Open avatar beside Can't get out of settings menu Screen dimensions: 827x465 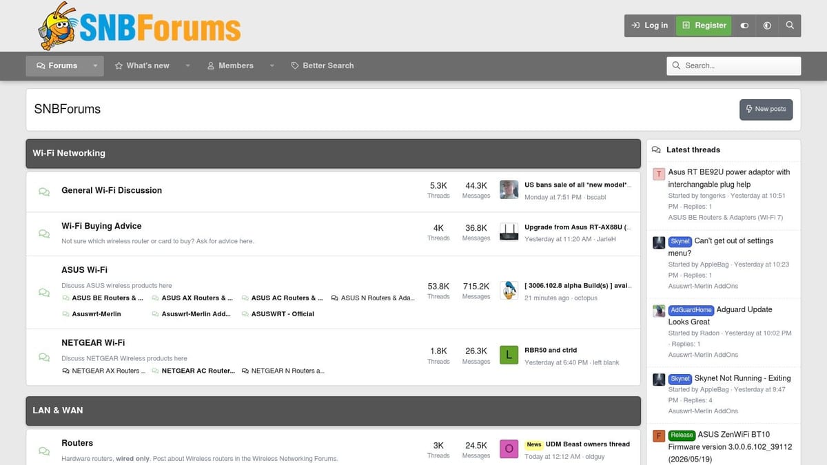(x=659, y=242)
